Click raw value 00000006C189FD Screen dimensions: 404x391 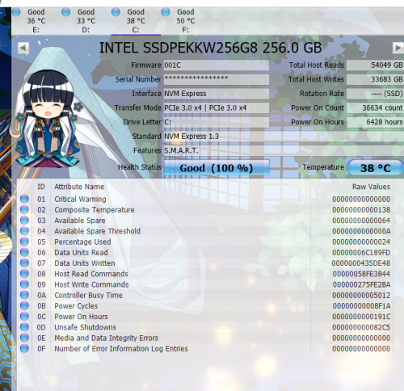coord(361,253)
